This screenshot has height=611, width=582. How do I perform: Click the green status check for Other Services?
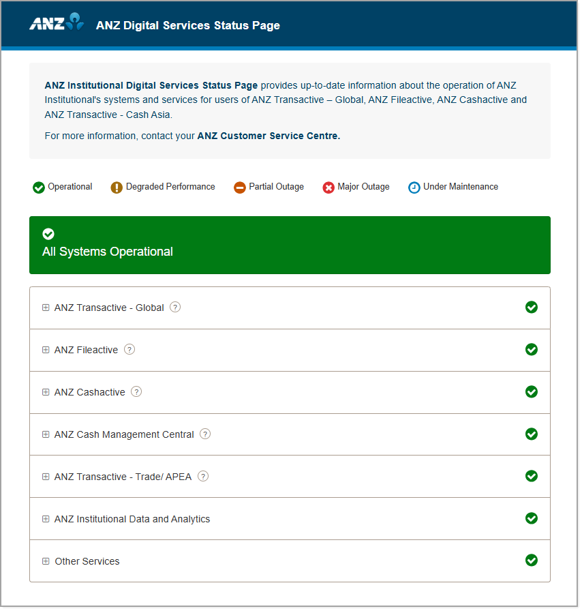click(532, 560)
